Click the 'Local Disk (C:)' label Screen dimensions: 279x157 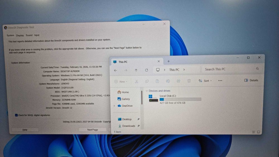(168, 96)
